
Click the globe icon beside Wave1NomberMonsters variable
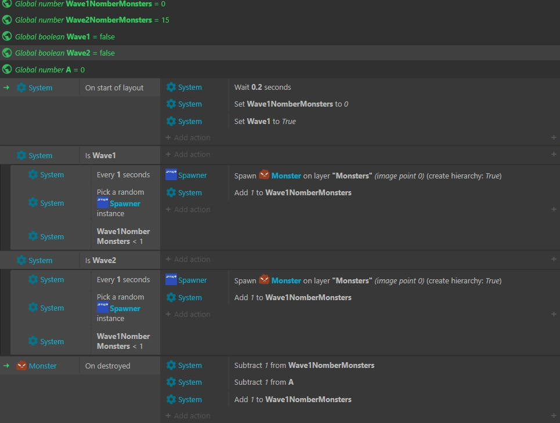[x=7, y=3]
